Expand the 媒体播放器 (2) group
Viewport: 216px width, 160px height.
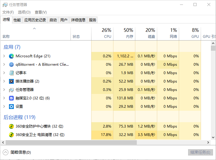pyautogui.click(x=4, y=81)
